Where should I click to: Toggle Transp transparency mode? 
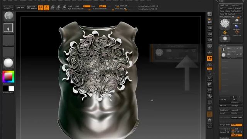[210, 108]
